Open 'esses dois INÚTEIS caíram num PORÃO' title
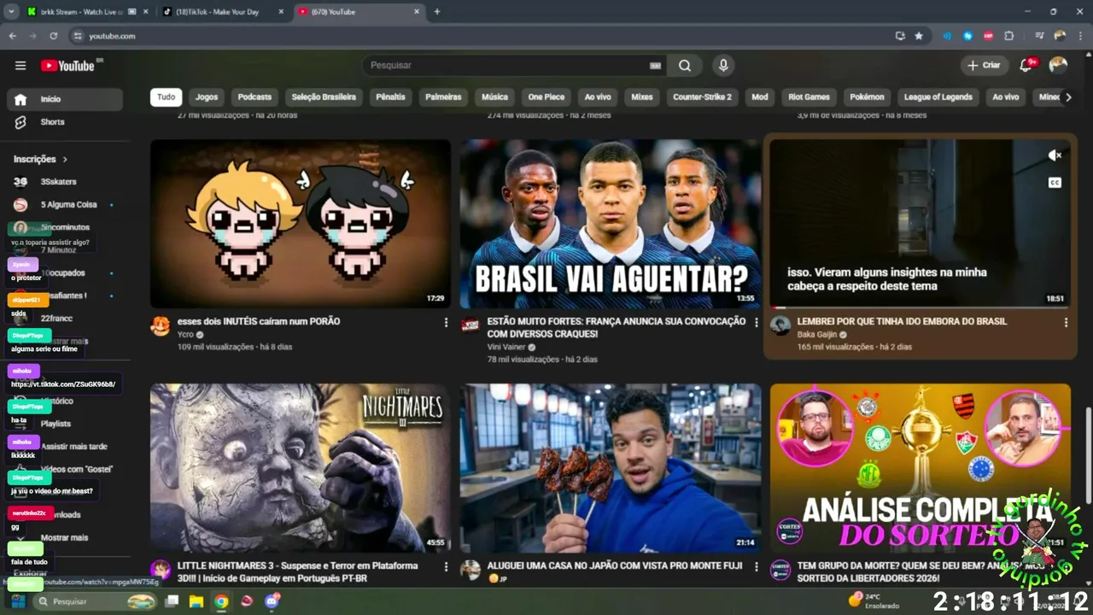 coord(259,321)
